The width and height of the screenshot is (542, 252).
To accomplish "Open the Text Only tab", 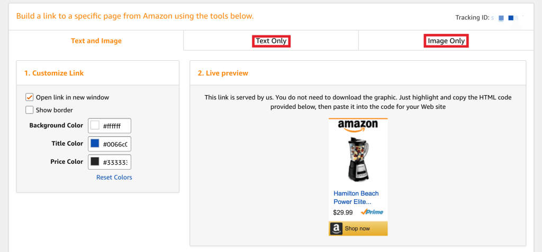I will [271, 41].
